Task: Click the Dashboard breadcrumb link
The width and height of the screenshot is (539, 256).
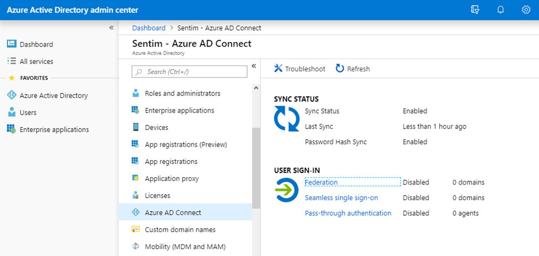Action: click(x=149, y=28)
